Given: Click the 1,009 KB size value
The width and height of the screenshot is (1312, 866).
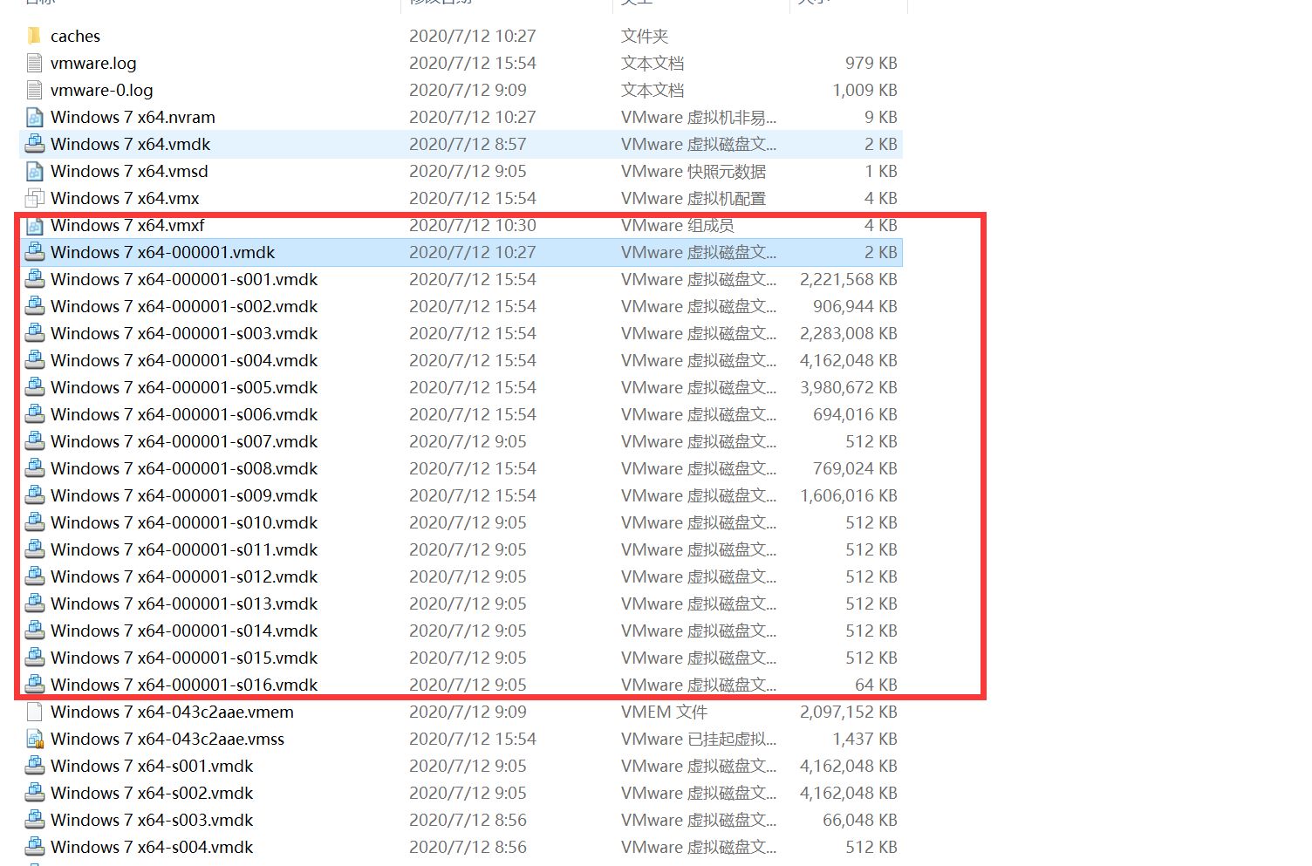Looking at the screenshot, I should click(864, 90).
